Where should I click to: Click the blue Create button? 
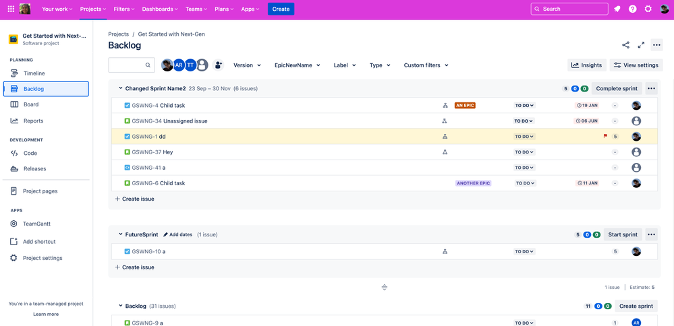pos(281,9)
